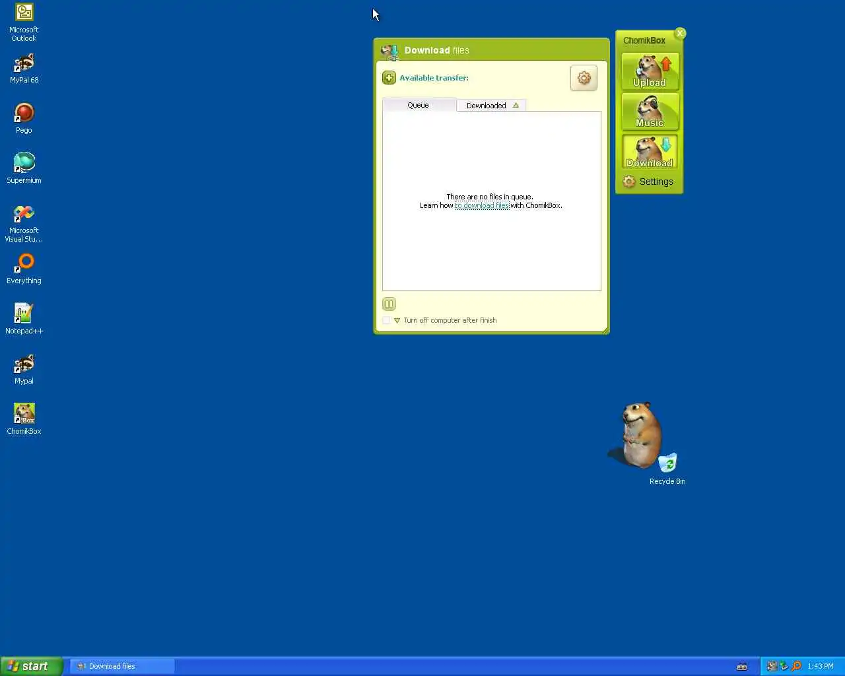Image resolution: width=845 pixels, height=676 pixels.
Task: Select the Microsoft Visual Studio desktop icon
Action: pyautogui.click(x=24, y=223)
